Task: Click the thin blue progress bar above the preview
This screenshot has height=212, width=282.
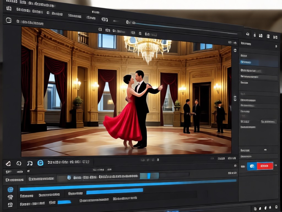Action: pyautogui.click(x=186, y=28)
